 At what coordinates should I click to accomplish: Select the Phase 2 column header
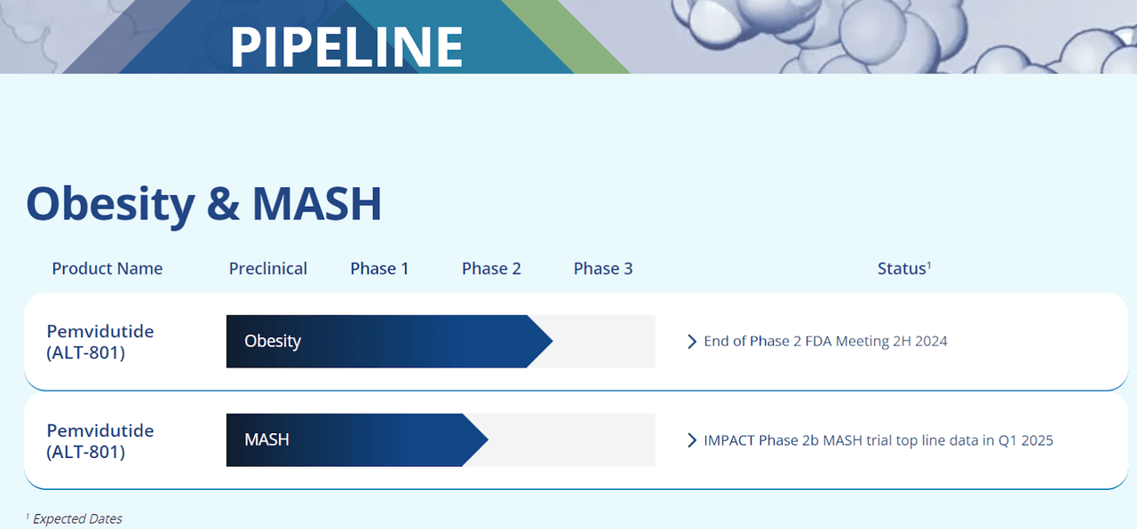point(491,269)
